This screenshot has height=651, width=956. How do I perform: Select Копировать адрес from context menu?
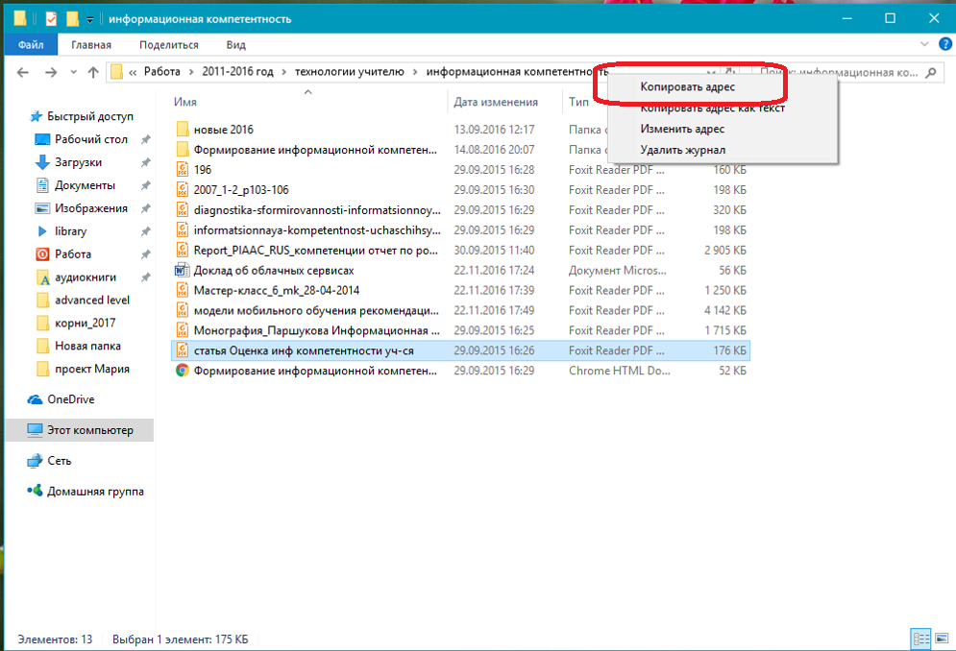point(688,86)
